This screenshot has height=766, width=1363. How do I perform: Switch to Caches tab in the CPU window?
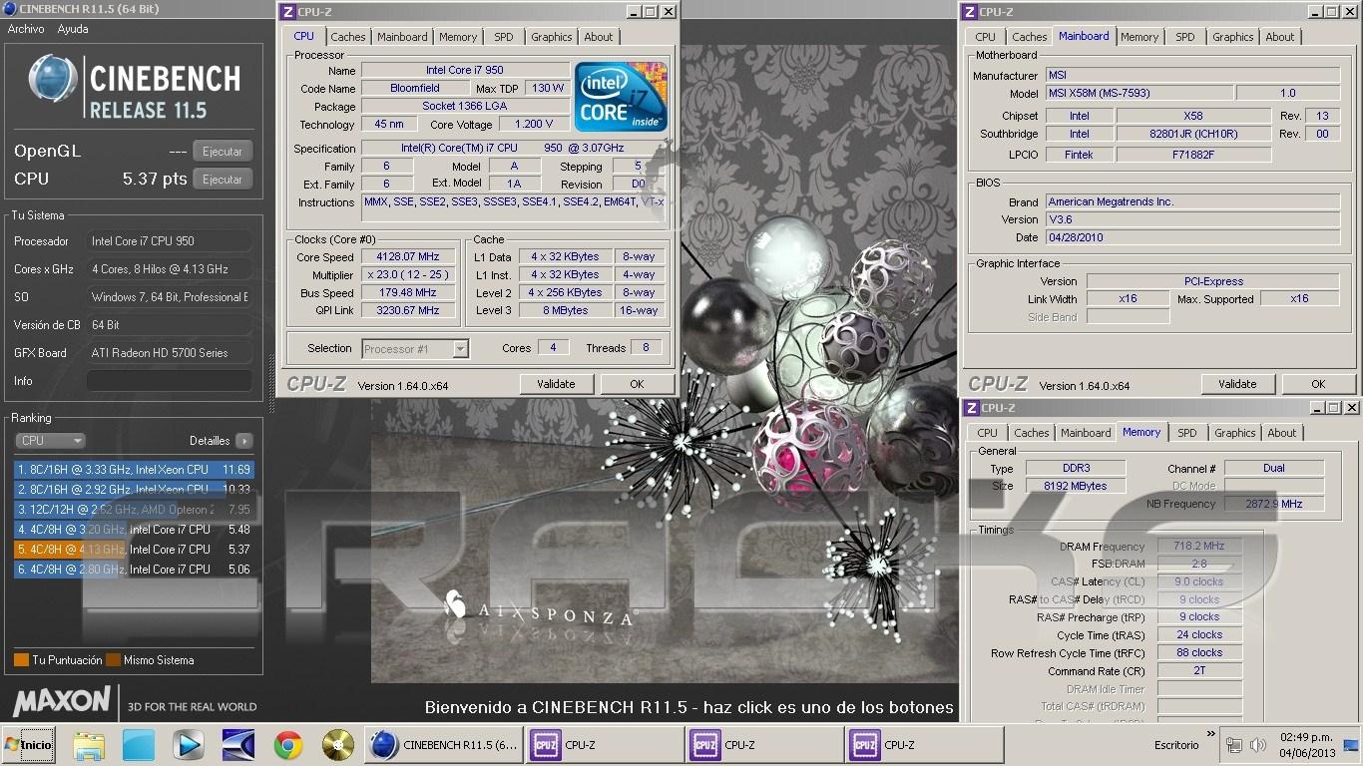click(x=348, y=37)
